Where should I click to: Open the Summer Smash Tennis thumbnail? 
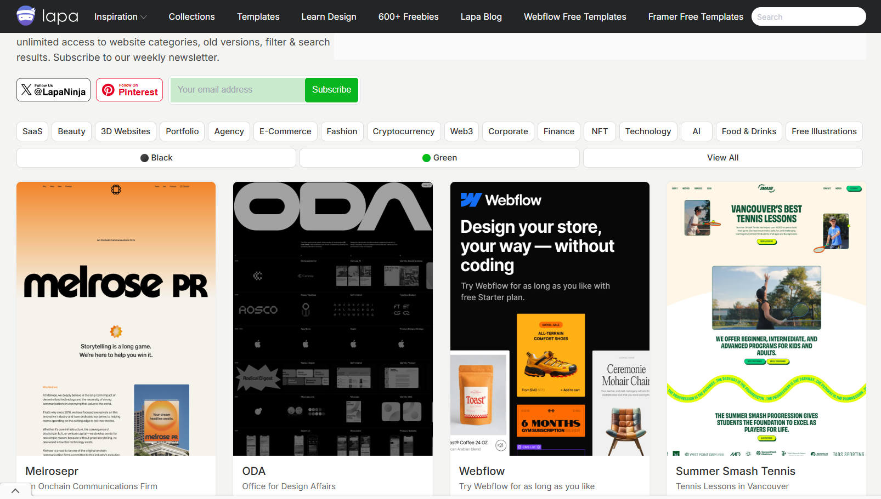(766, 318)
